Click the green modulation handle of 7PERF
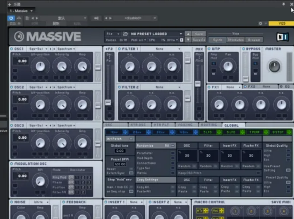The image size is (294, 219). pos(266,132)
